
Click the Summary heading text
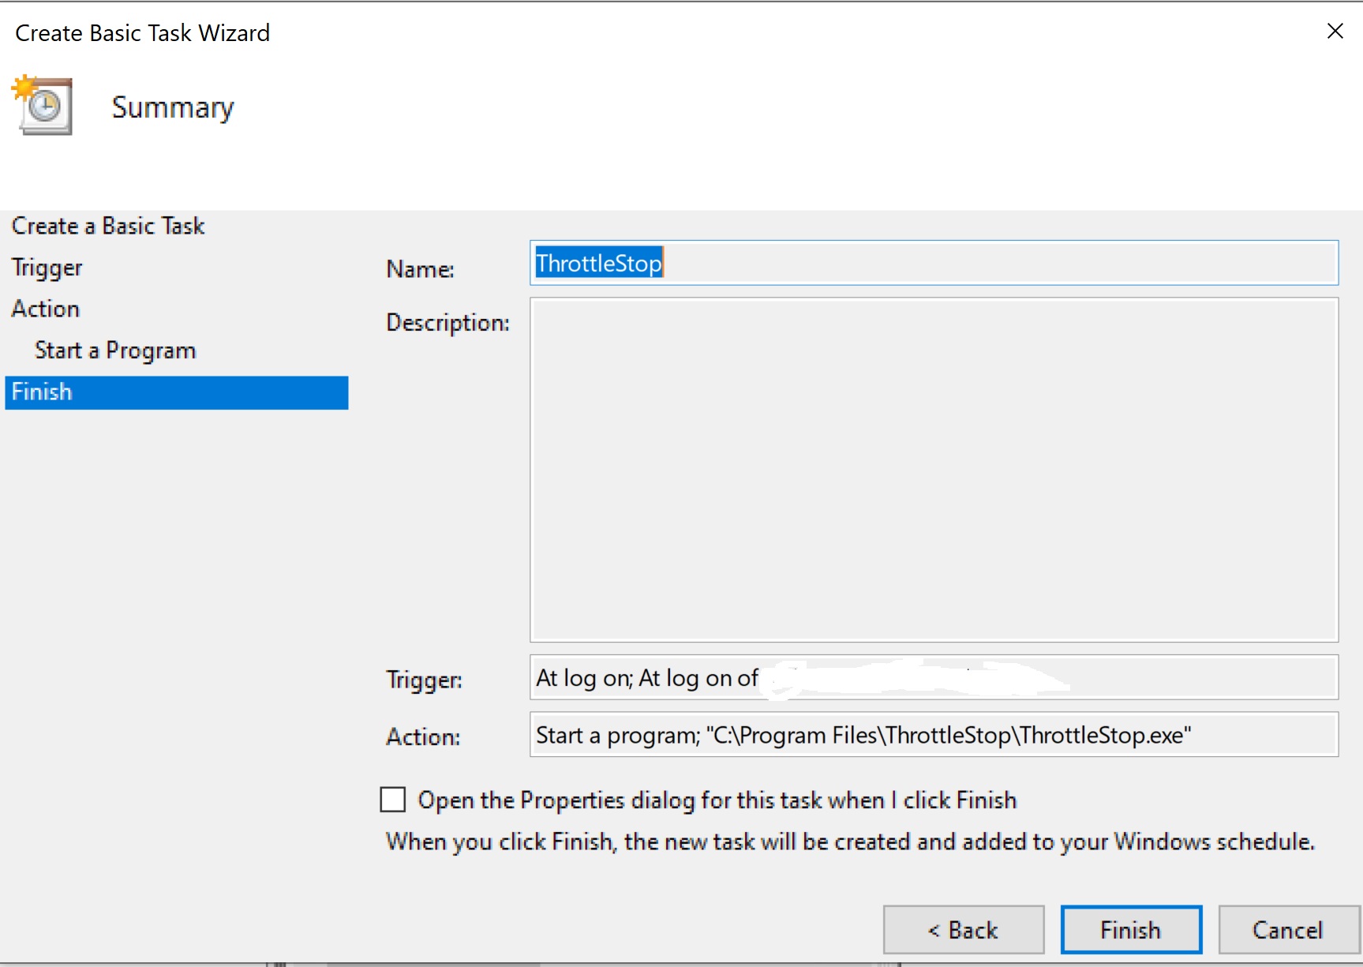pyautogui.click(x=173, y=107)
